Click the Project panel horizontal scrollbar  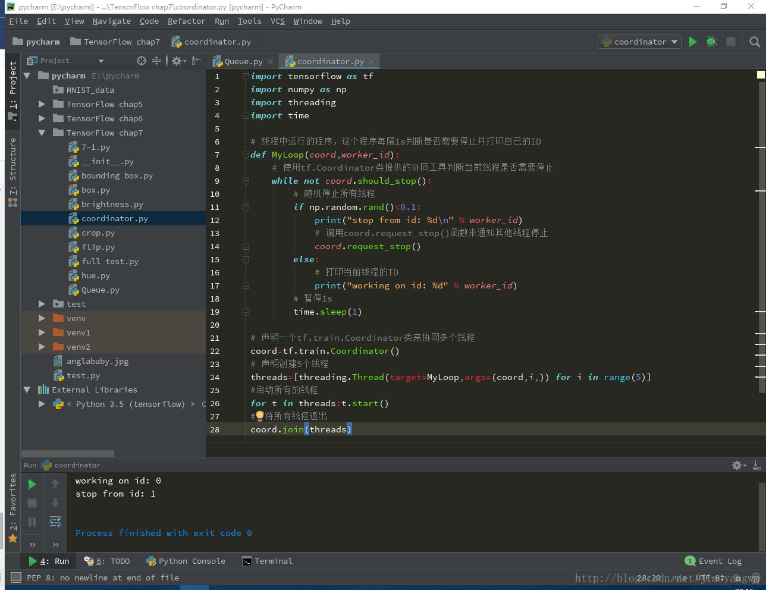(67, 453)
